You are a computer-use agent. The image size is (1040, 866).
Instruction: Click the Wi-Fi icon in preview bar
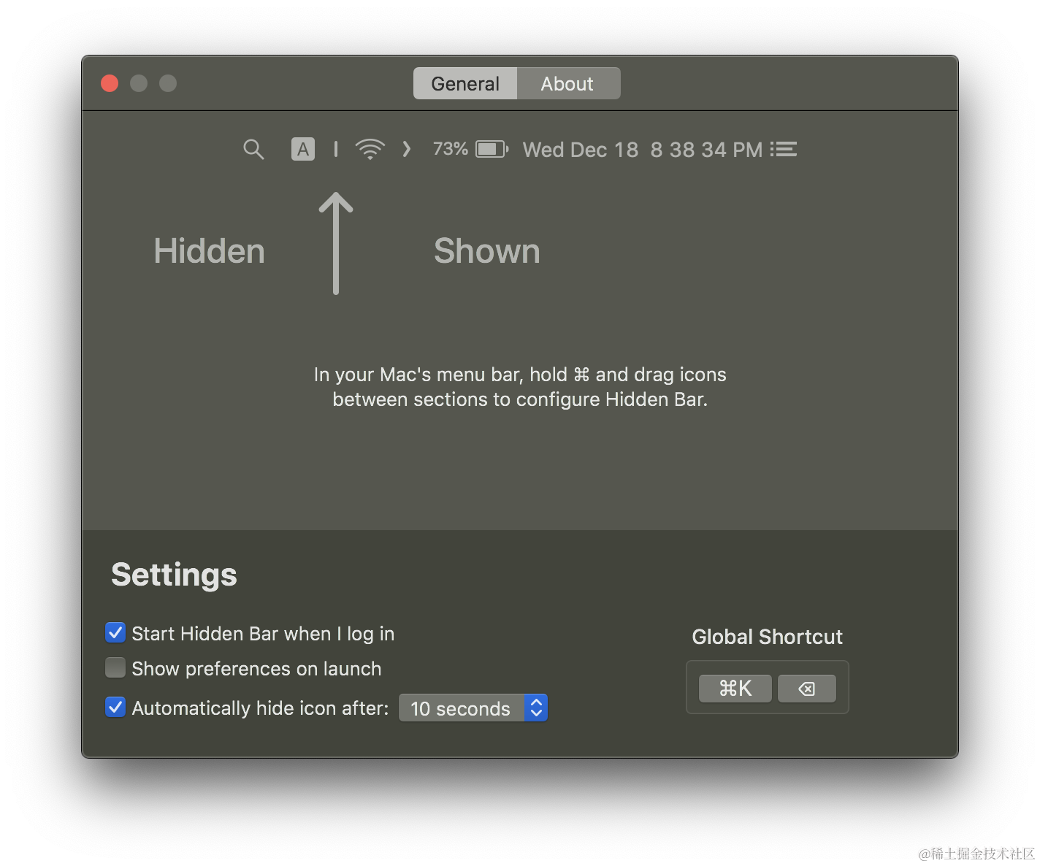(x=370, y=149)
